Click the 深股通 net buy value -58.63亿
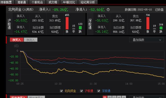Image resolution: width=166 pixels, height=98 pixels. (102, 20)
